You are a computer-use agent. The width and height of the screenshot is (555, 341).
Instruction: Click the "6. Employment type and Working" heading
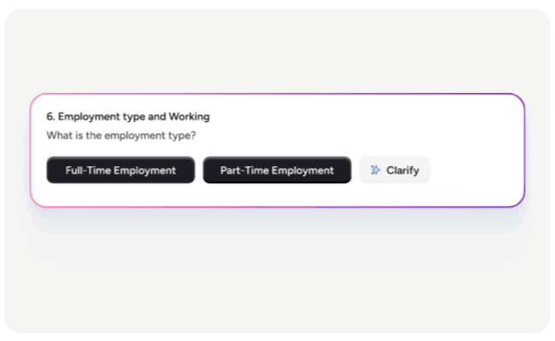tap(128, 116)
